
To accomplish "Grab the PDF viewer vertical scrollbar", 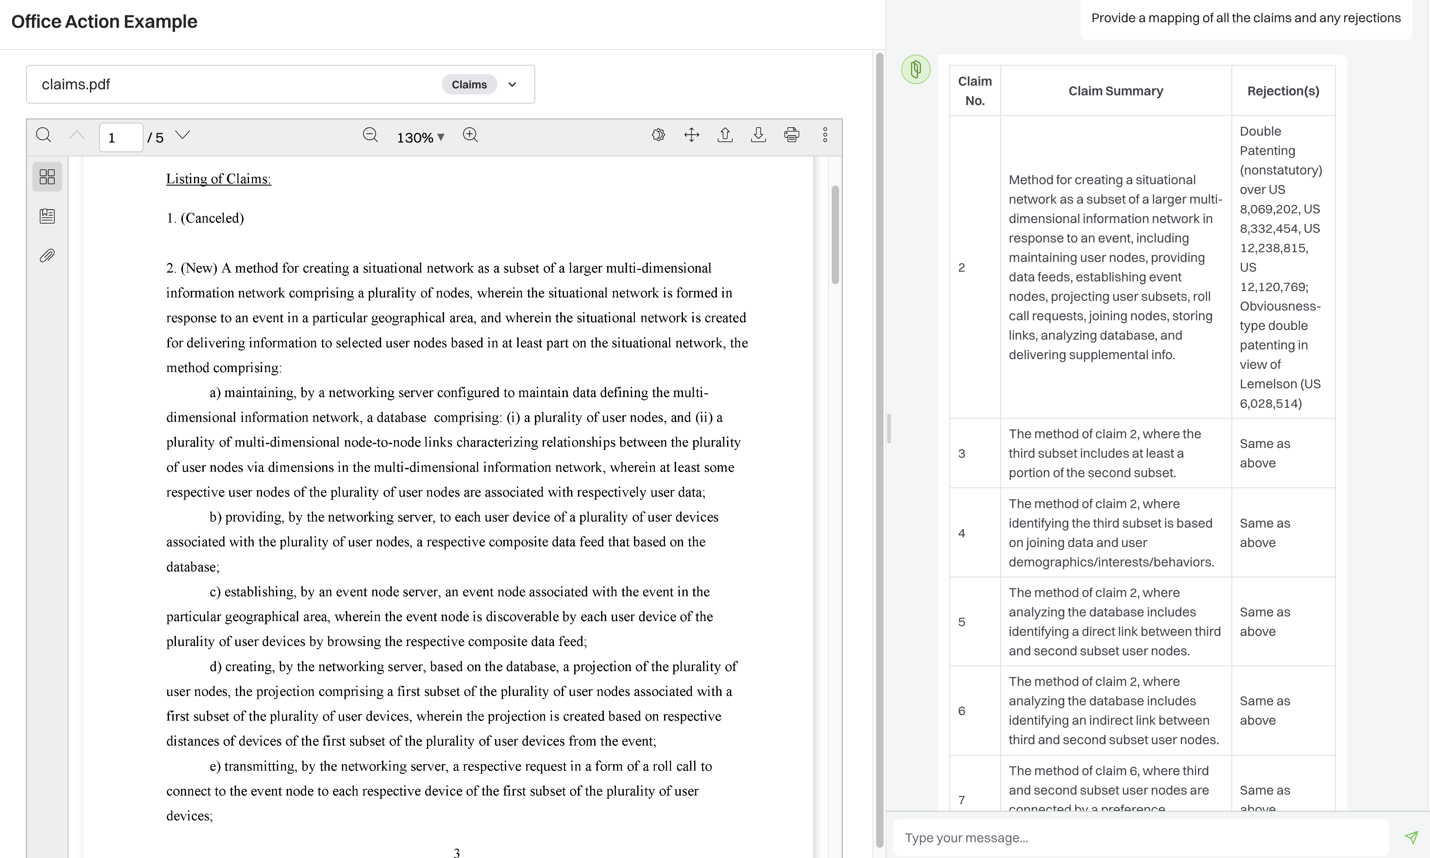I will (x=835, y=234).
